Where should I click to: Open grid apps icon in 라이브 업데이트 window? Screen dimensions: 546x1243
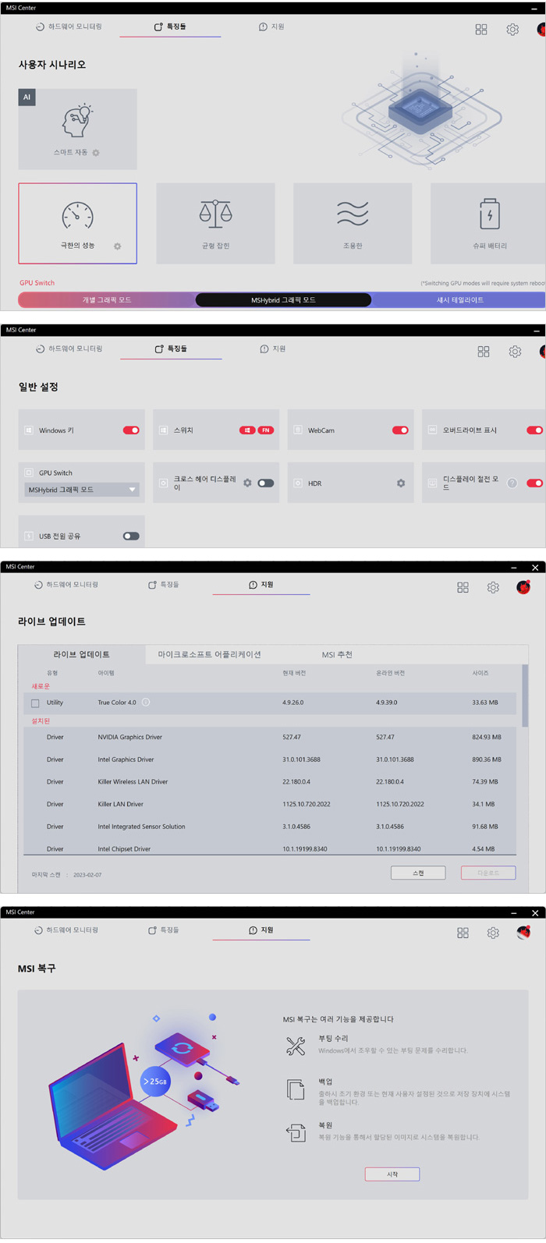[463, 587]
